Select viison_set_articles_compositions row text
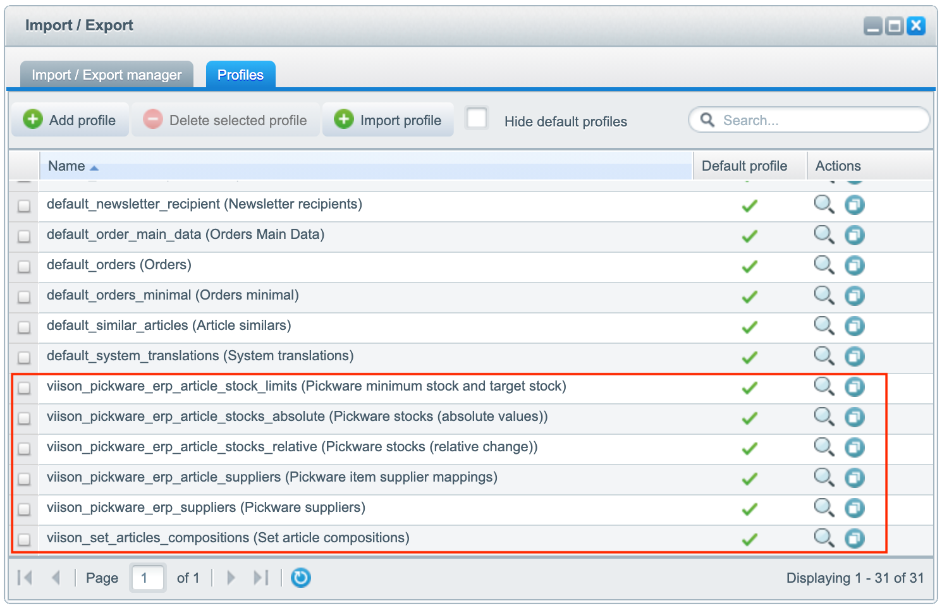Screen dimensions: 942x608 point(228,538)
